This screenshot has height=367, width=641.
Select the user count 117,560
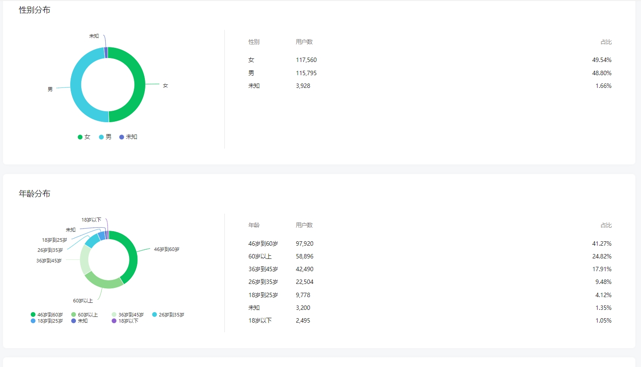pos(306,60)
